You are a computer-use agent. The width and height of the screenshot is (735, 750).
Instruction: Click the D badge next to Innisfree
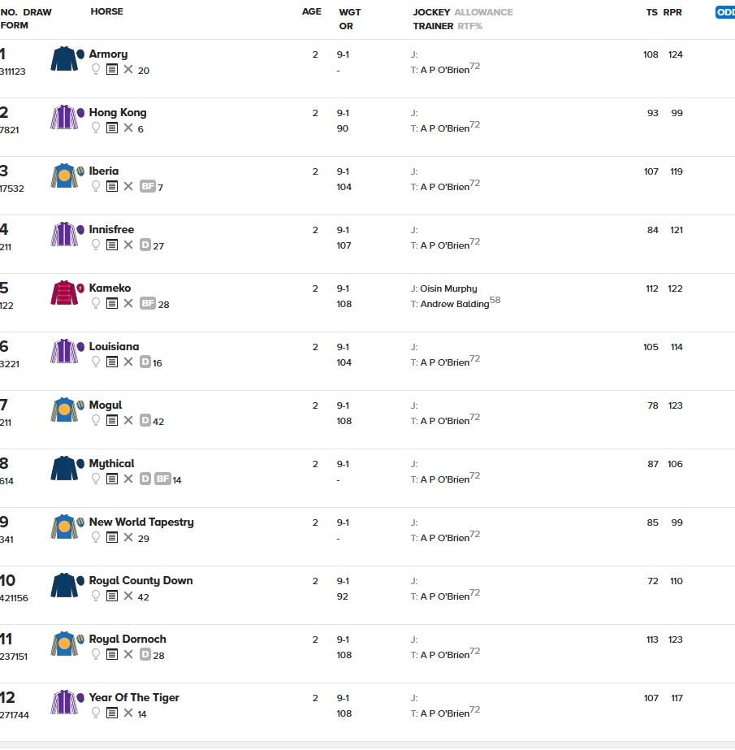[145, 245]
